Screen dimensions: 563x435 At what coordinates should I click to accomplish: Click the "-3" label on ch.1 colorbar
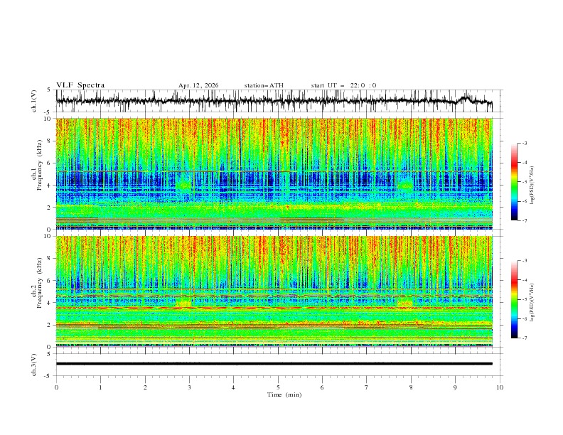pyautogui.click(x=525, y=143)
